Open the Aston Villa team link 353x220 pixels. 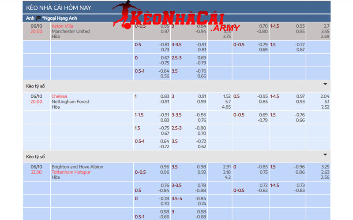pos(62,26)
